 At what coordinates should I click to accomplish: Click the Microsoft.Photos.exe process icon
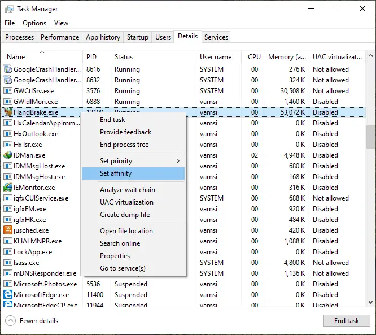tap(8, 284)
